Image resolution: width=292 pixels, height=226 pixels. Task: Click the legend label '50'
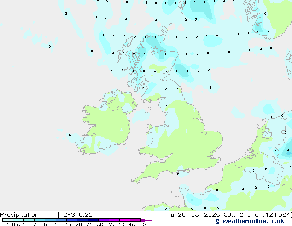coord(142,224)
